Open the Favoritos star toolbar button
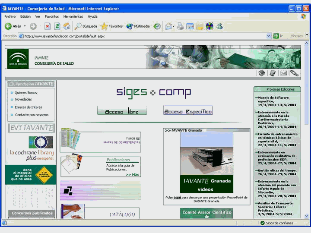311x233 pixels. (111, 26)
